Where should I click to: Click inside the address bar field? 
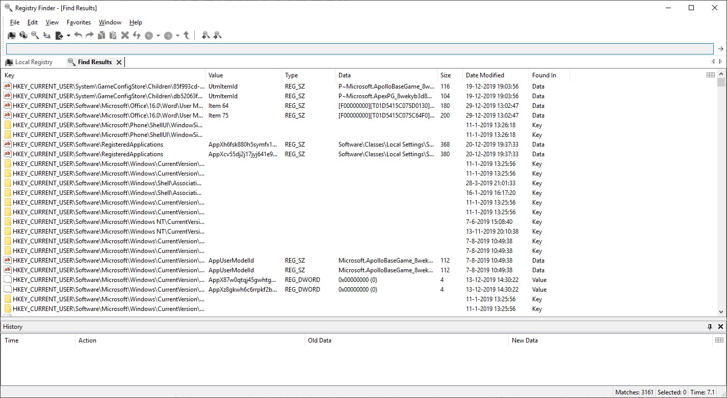click(357, 48)
